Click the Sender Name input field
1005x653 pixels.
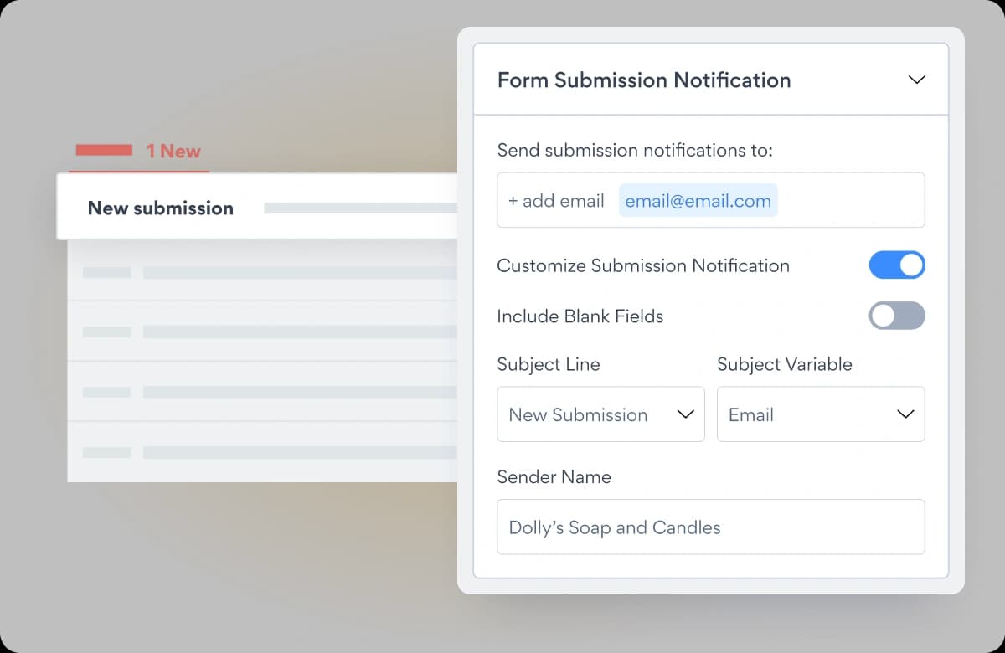(711, 527)
